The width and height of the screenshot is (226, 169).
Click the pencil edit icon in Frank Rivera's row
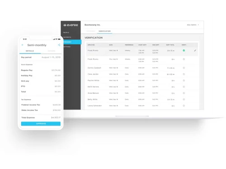(195, 50)
